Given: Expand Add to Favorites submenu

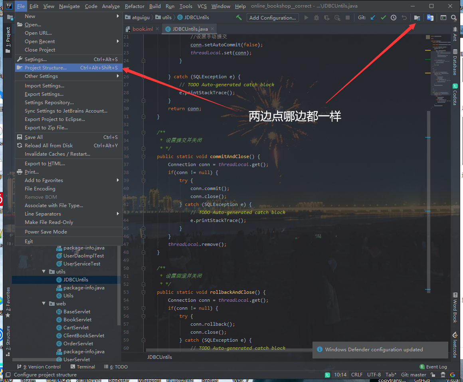Looking at the screenshot, I should click(x=69, y=180).
